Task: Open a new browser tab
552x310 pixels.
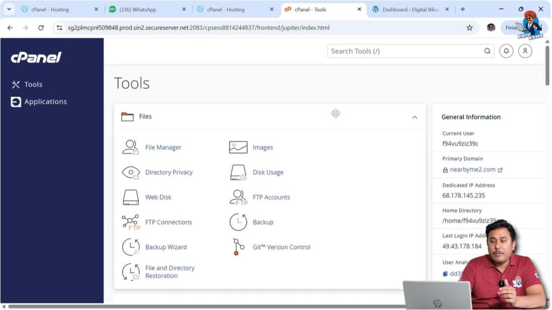Action: (463, 10)
